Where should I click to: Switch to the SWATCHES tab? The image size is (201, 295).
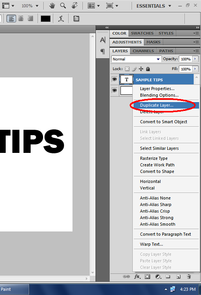pyautogui.click(x=142, y=33)
